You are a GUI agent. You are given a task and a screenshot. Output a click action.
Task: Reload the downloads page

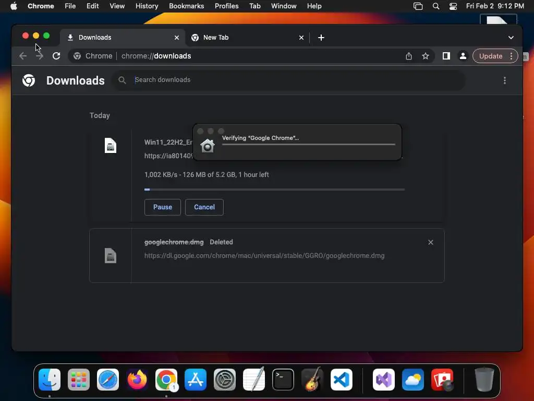[x=56, y=56]
